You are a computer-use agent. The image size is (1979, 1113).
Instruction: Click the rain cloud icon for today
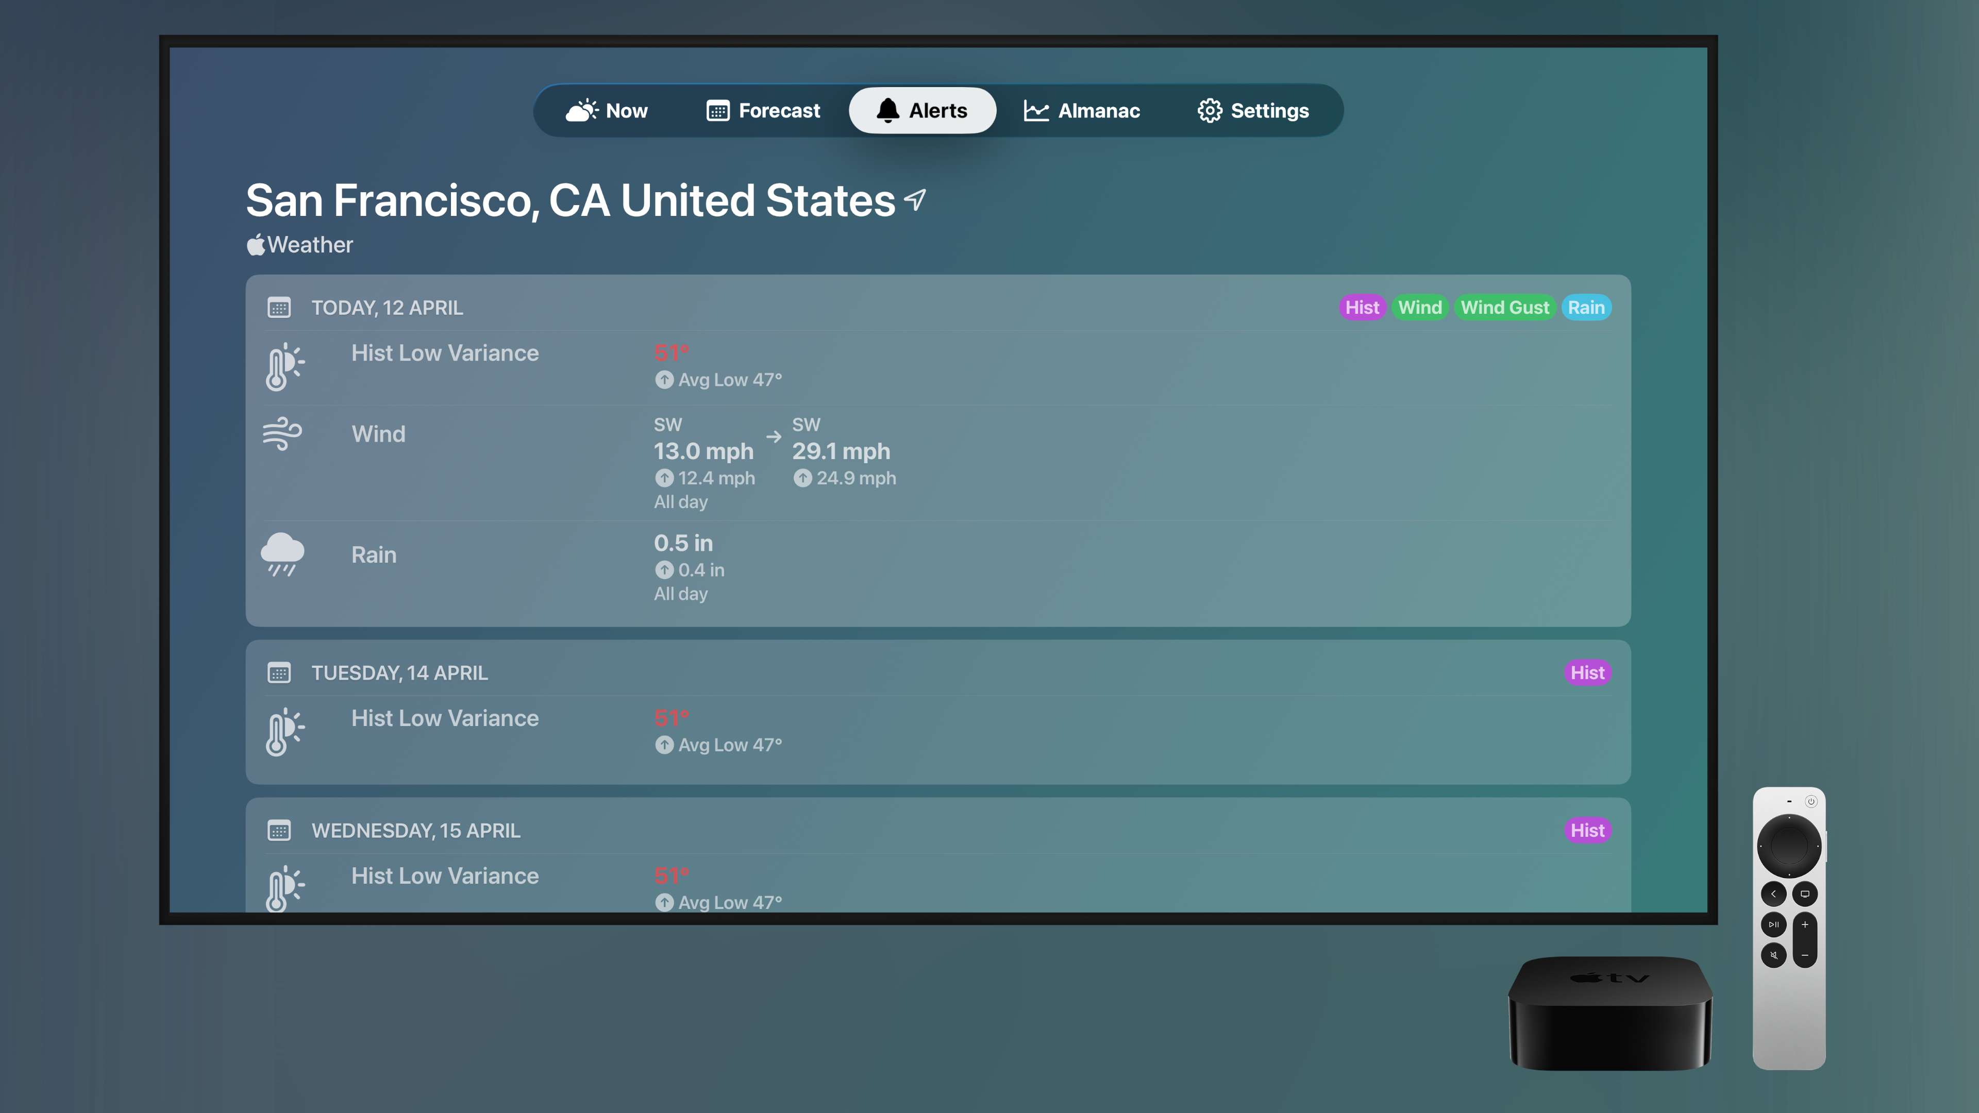tap(282, 554)
